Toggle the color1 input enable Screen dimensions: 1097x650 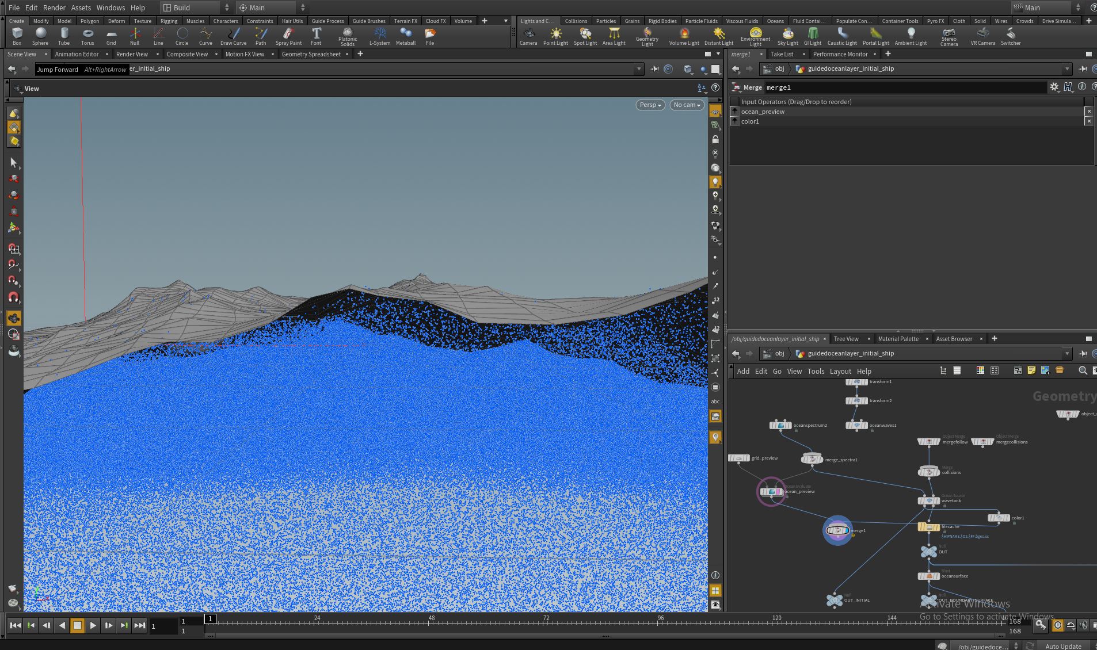(x=734, y=121)
